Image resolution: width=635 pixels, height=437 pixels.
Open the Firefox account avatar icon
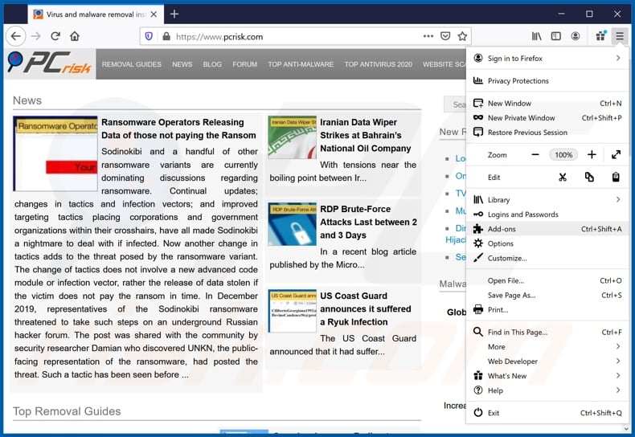tap(576, 36)
